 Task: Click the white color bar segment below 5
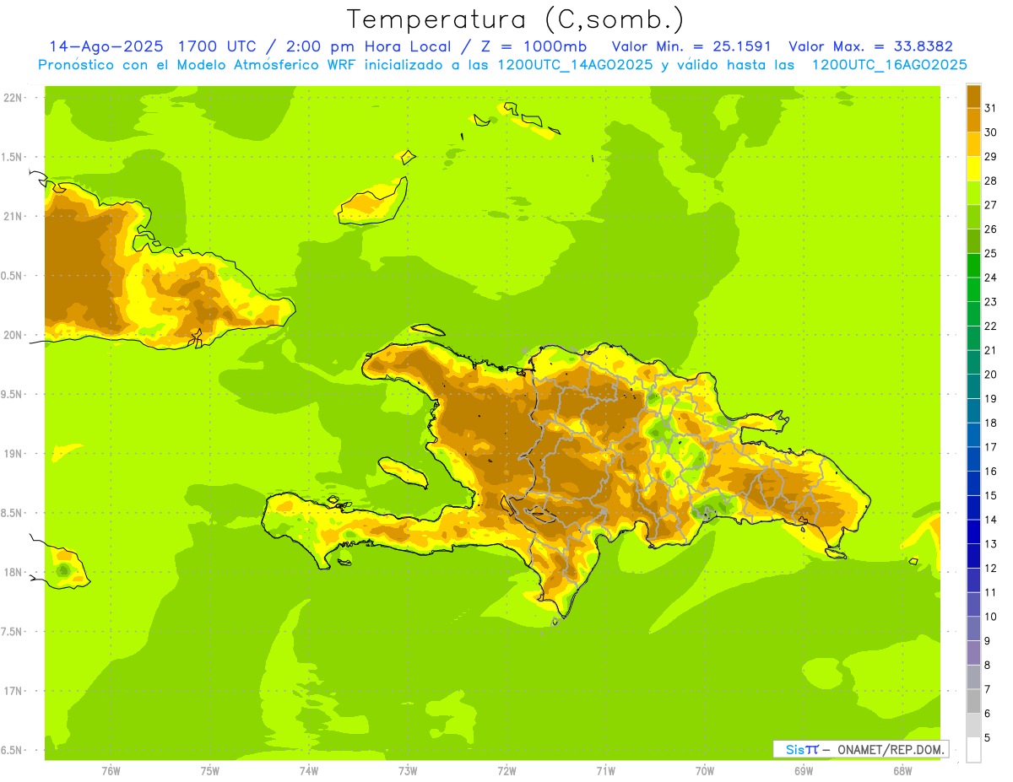coord(973,750)
